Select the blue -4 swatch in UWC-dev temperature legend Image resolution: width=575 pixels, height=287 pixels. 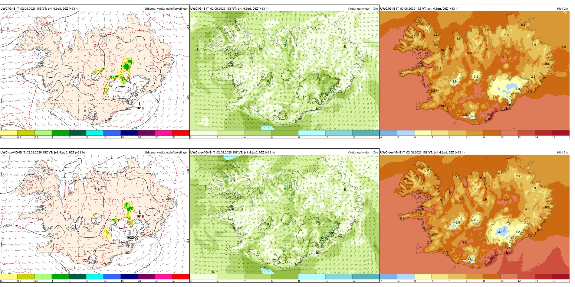(388, 276)
